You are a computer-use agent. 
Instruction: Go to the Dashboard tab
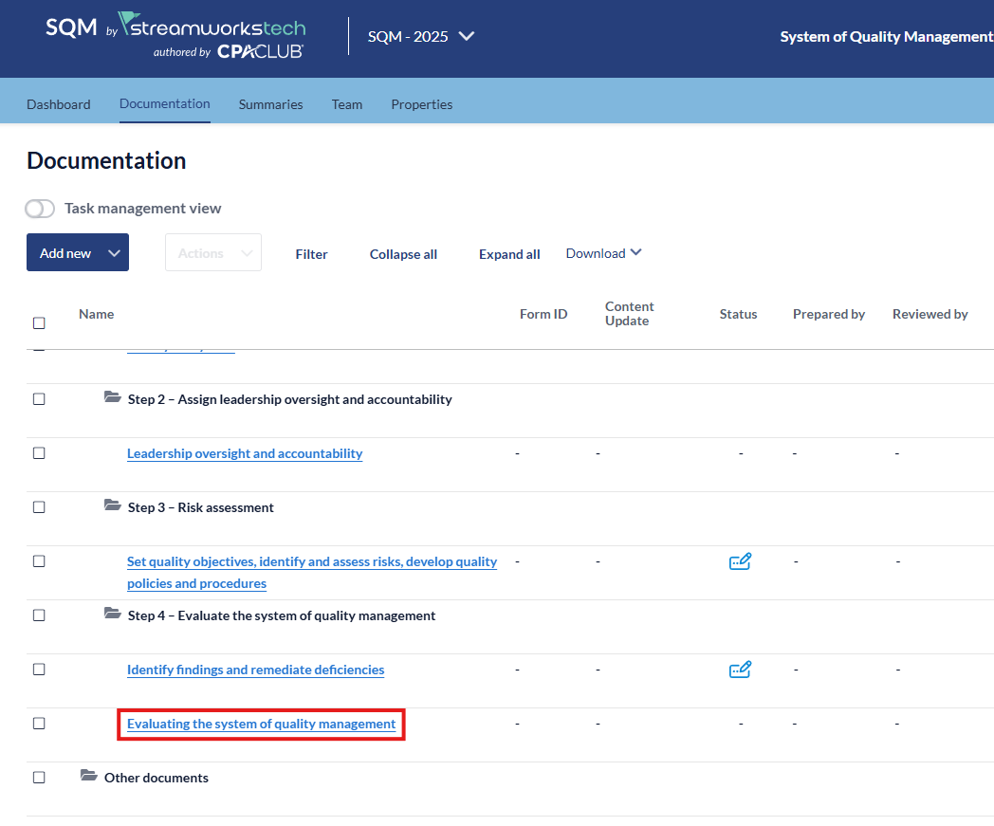point(59,104)
